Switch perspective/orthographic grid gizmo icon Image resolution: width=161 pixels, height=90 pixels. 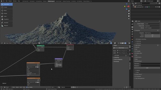coord(129,19)
